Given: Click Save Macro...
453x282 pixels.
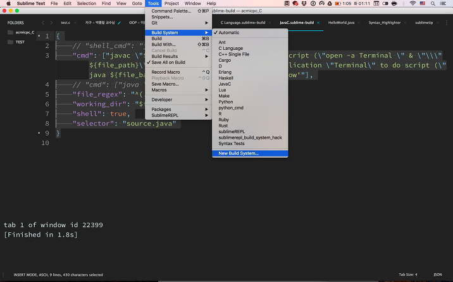Looking at the screenshot, I should (x=178, y=84).
